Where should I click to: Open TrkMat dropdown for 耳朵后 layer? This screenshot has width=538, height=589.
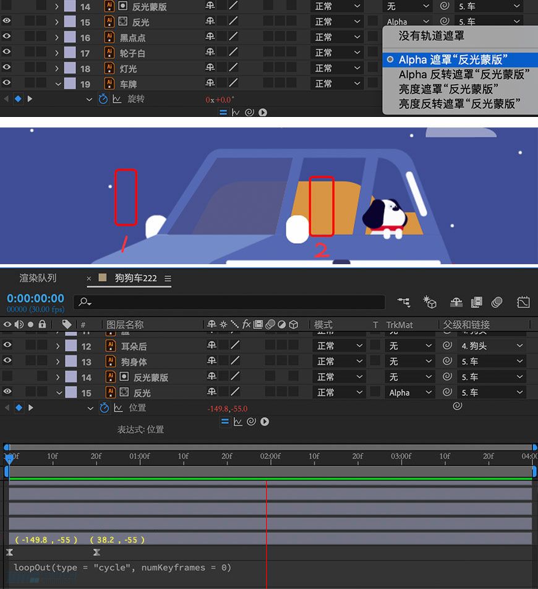409,346
